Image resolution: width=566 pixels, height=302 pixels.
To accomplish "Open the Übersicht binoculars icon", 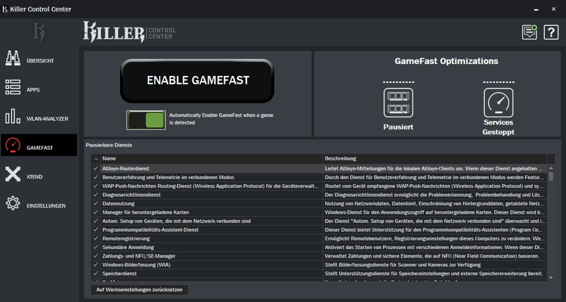I will (13, 58).
